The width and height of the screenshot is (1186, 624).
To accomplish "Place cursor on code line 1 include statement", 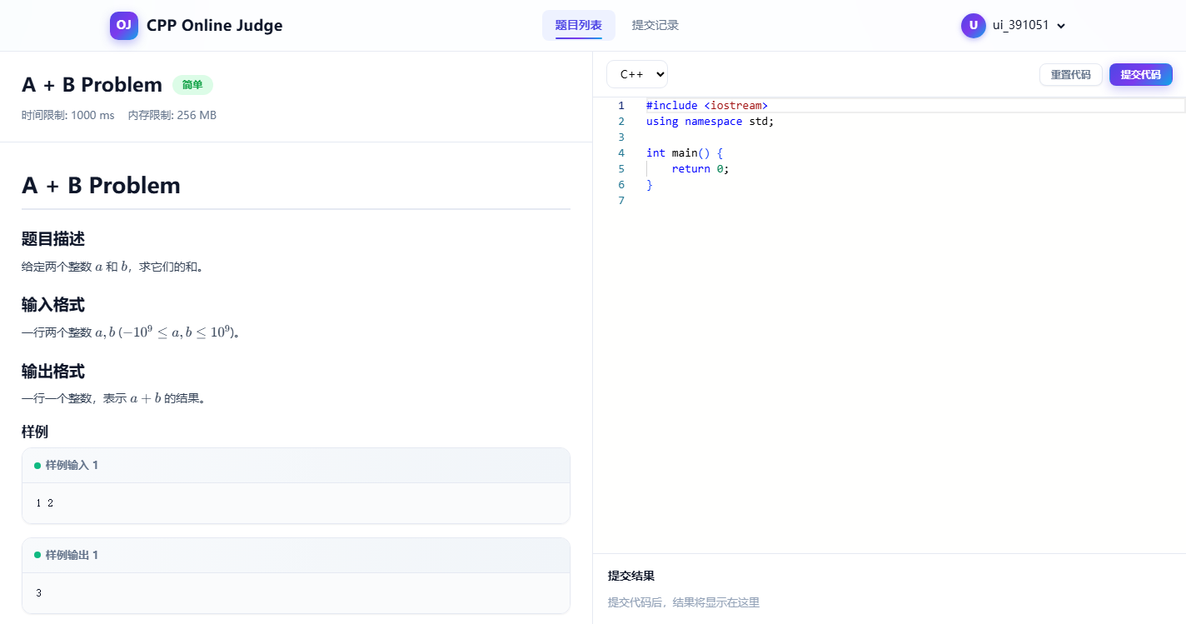I will click(x=706, y=106).
